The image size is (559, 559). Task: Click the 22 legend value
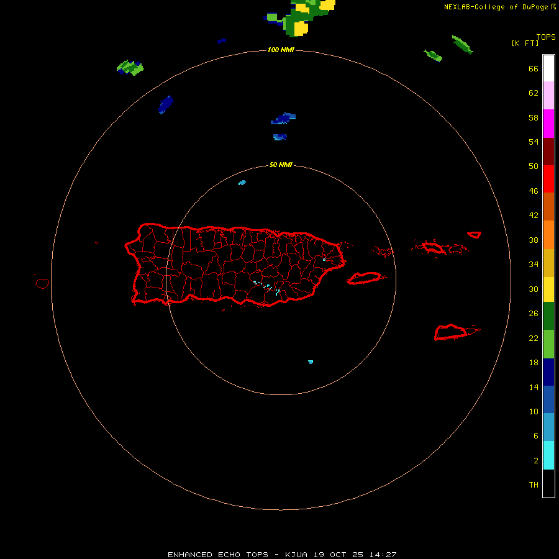534,339
